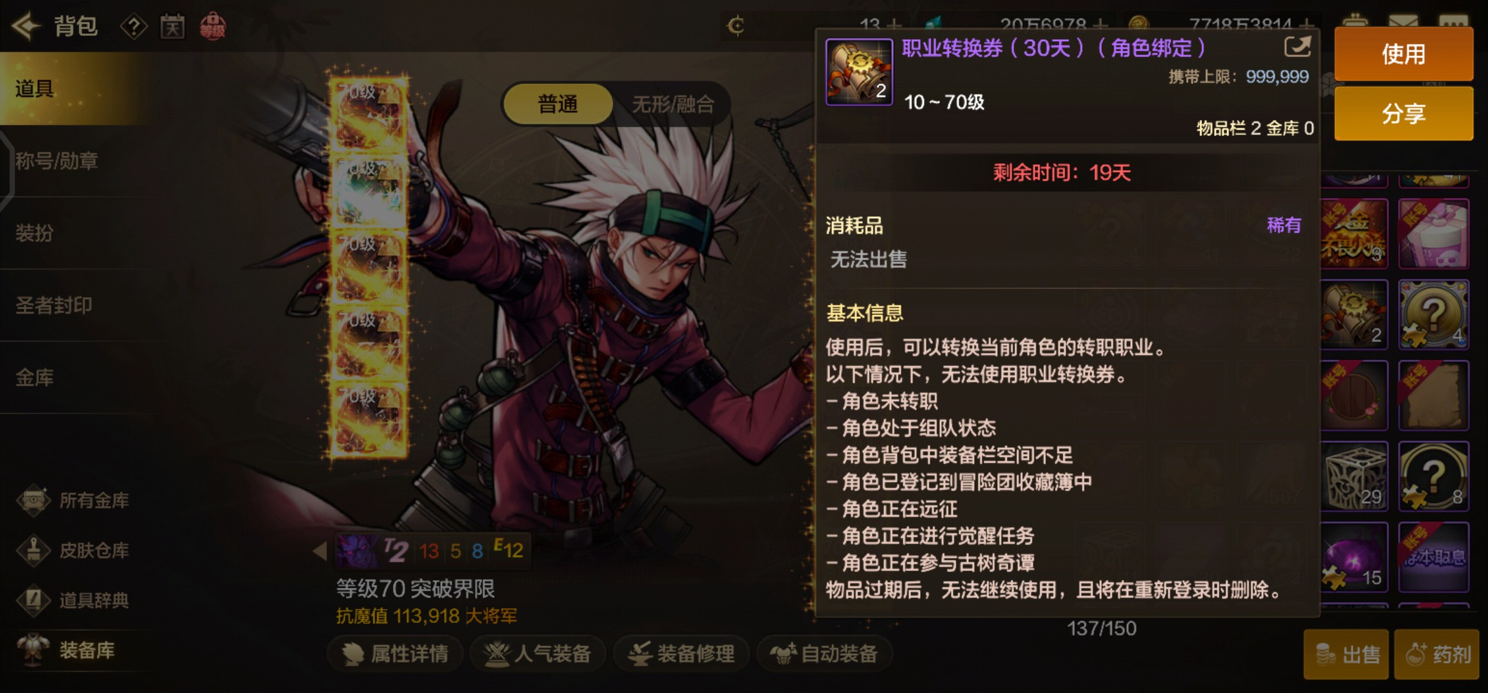Tap the red 等级 bag icon
The height and width of the screenshot is (693, 1488).
click(x=213, y=27)
